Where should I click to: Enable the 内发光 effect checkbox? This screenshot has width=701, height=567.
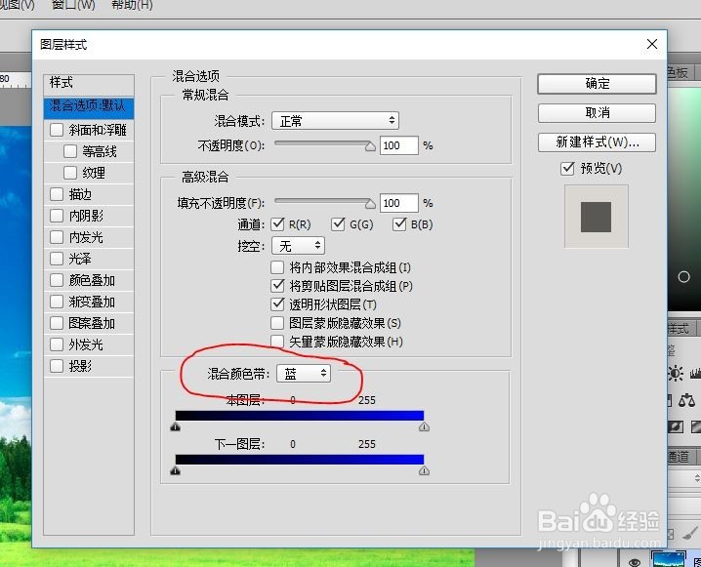click(57, 237)
